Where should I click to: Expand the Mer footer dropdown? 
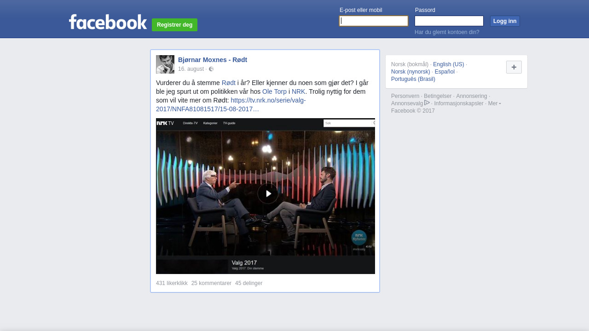pos(495,103)
